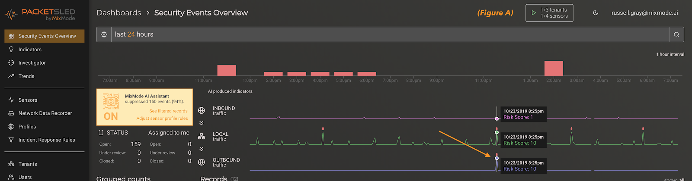Click the Profiles icon in sidebar
Image resolution: width=692 pixels, height=181 pixels.
click(x=11, y=127)
